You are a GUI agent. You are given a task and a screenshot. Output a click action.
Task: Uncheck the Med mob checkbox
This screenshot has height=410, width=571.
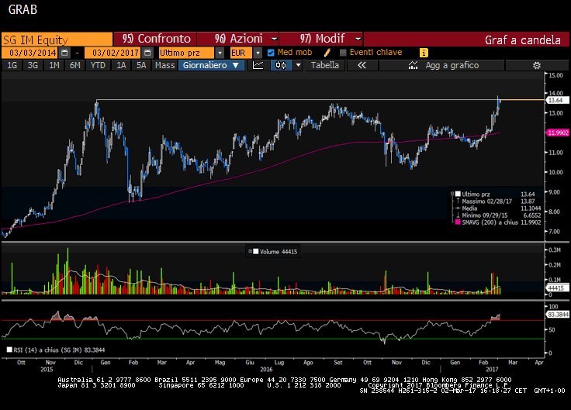pos(271,52)
